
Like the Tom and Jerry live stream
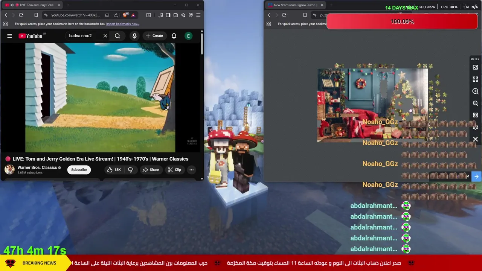114,170
